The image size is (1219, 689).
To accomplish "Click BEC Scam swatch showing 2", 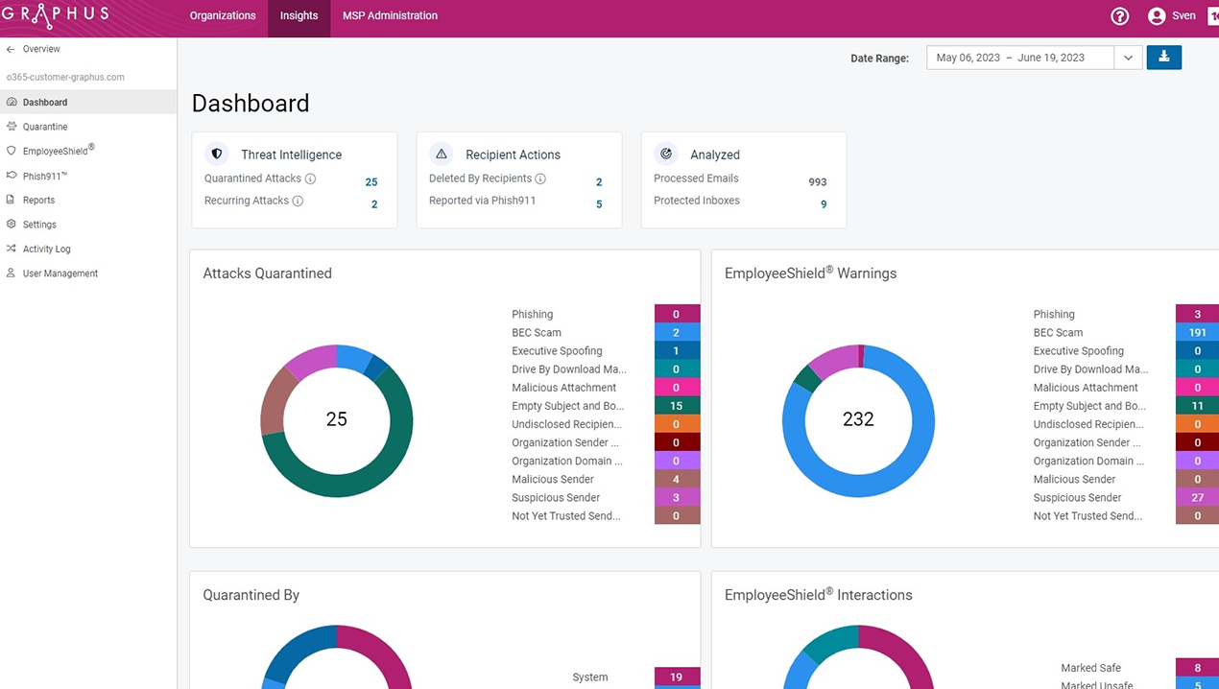I will pos(677,332).
